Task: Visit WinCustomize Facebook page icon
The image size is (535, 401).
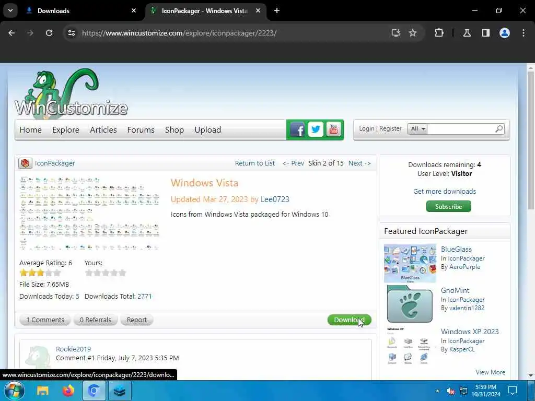Action: tap(297, 129)
